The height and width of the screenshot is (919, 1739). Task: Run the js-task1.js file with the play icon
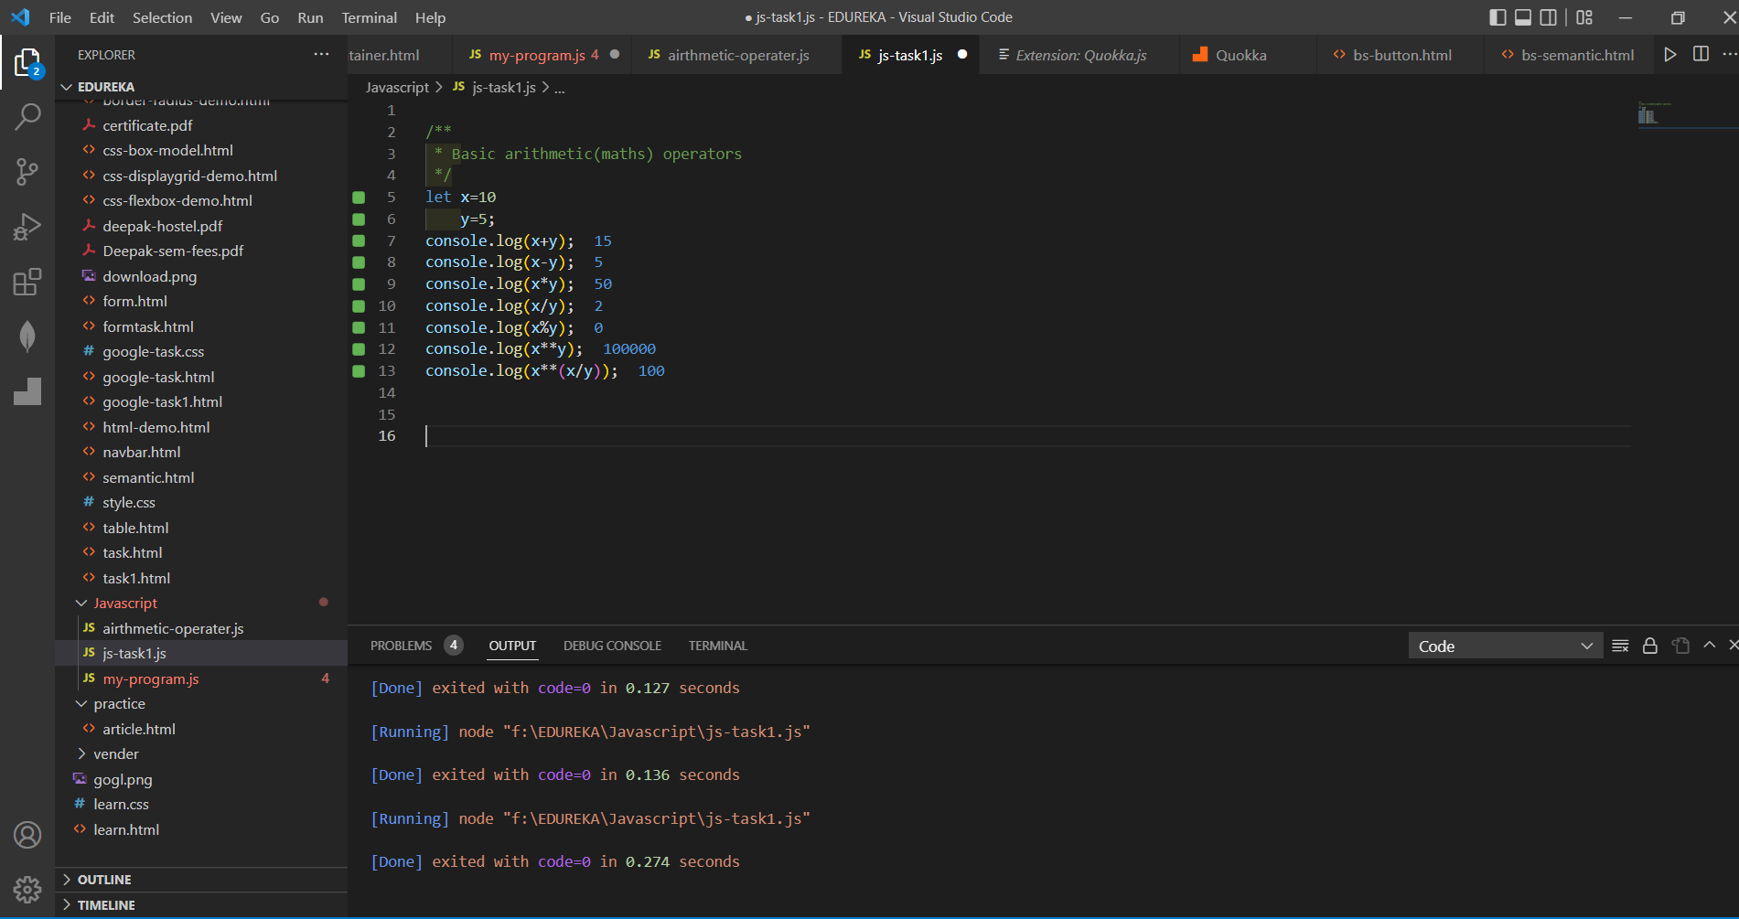[x=1669, y=54]
